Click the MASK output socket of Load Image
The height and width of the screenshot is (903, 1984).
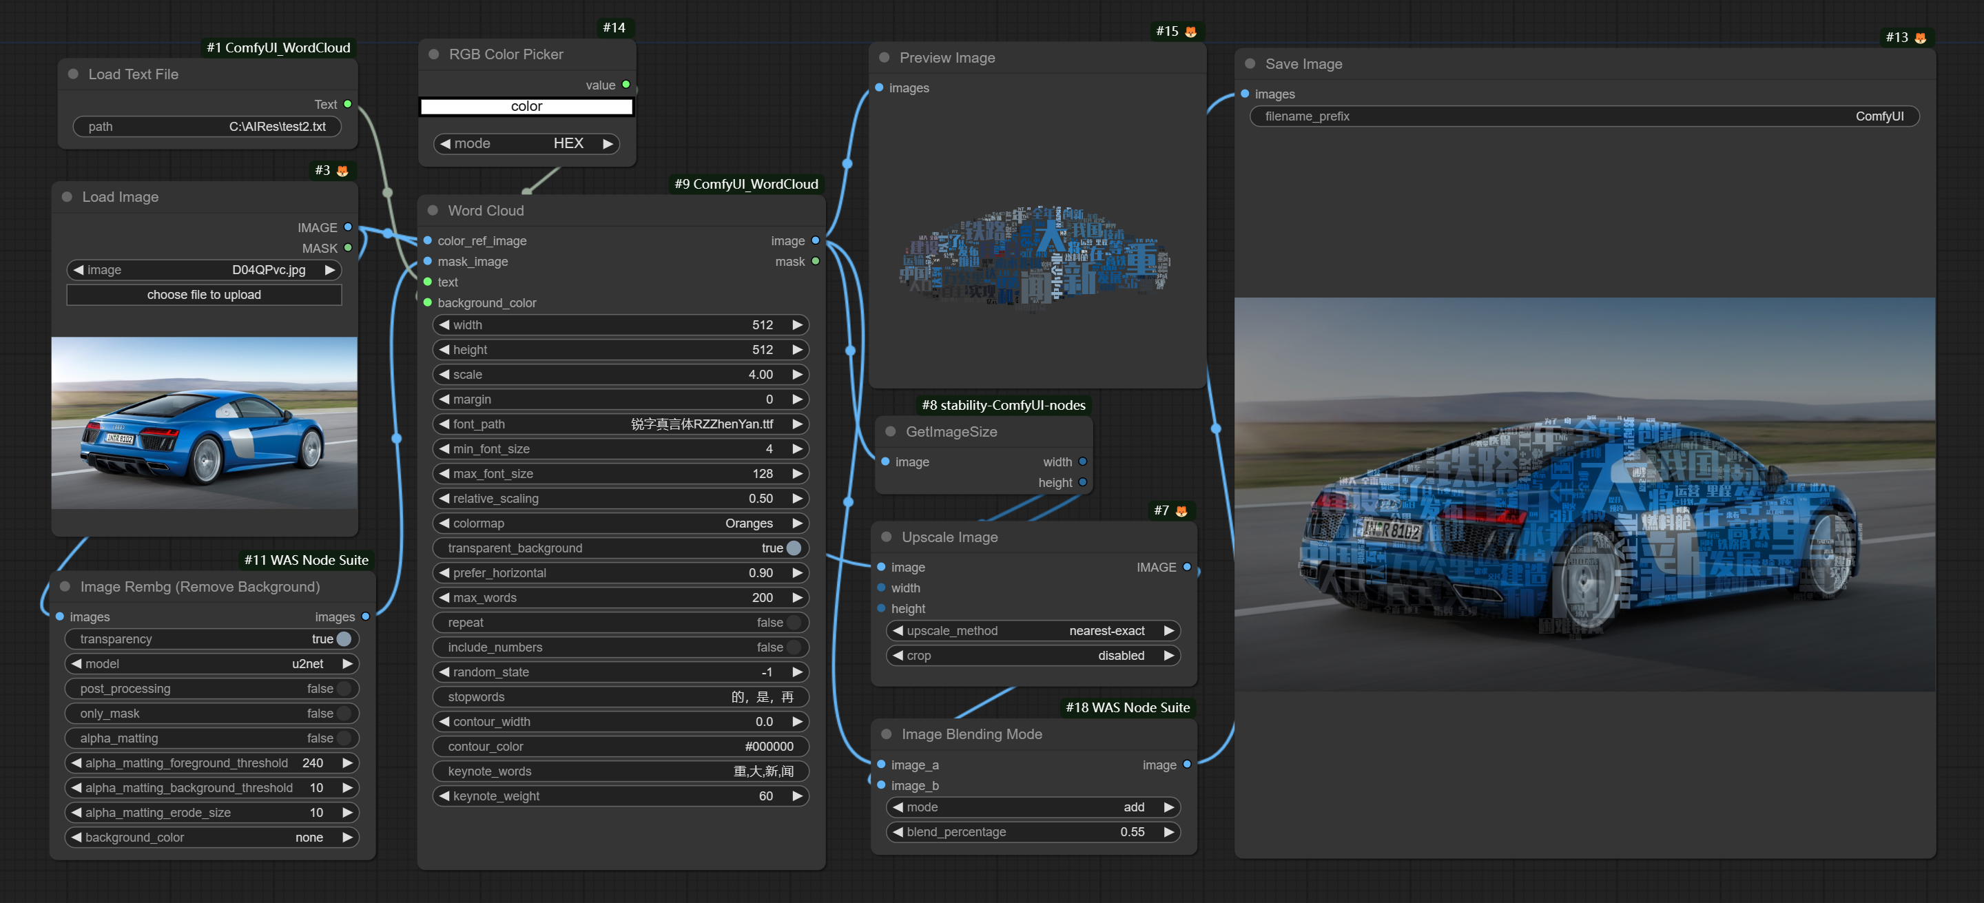click(348, 248)
